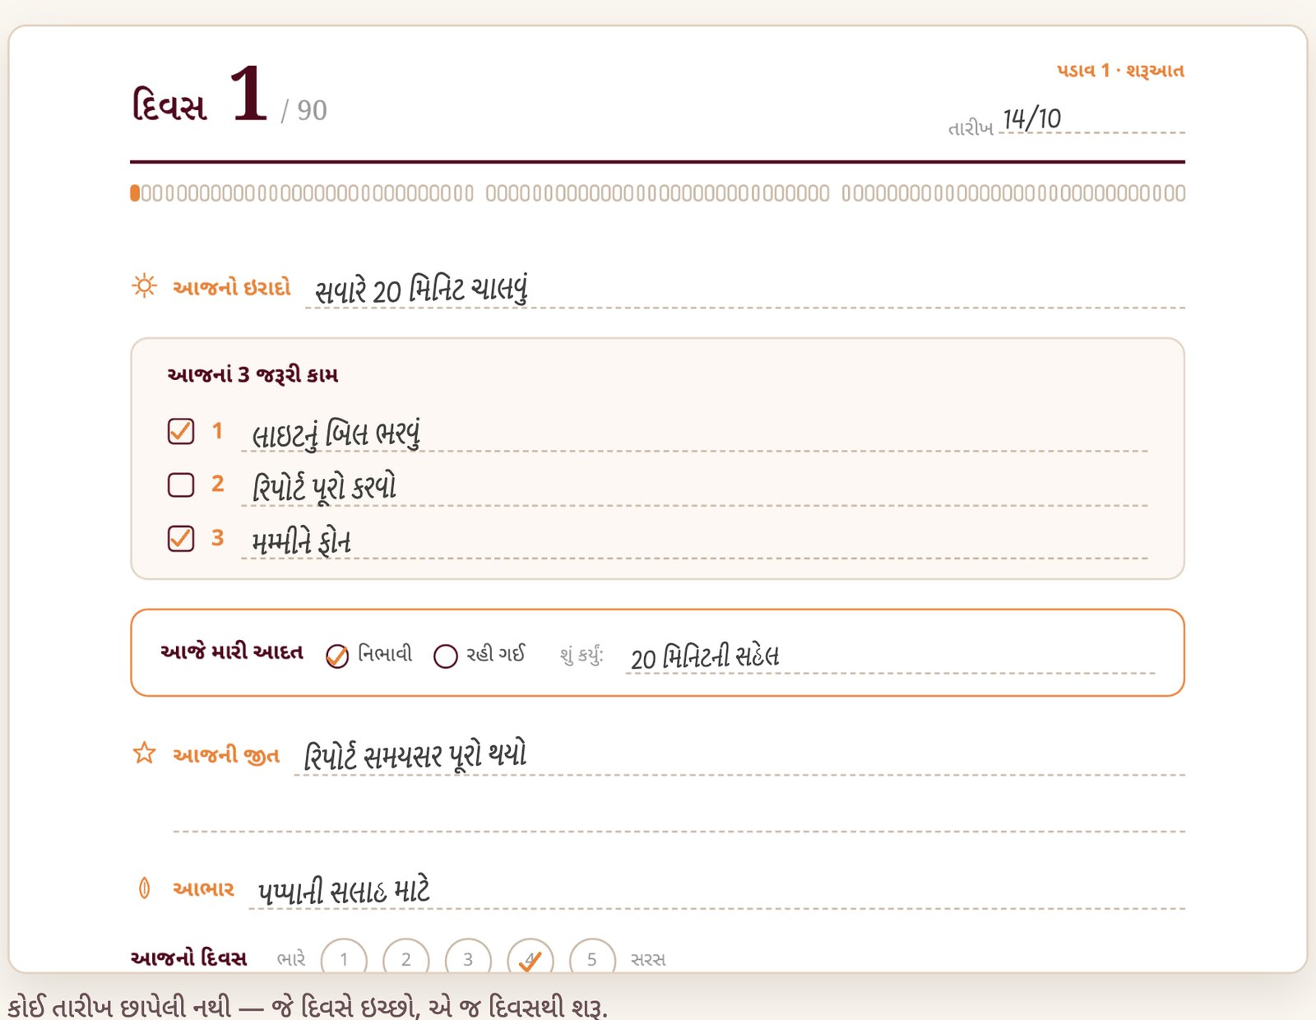The image size is (1316, 1020).
Task: Click the / 90 day count text
Action: (x=304, y=110)
